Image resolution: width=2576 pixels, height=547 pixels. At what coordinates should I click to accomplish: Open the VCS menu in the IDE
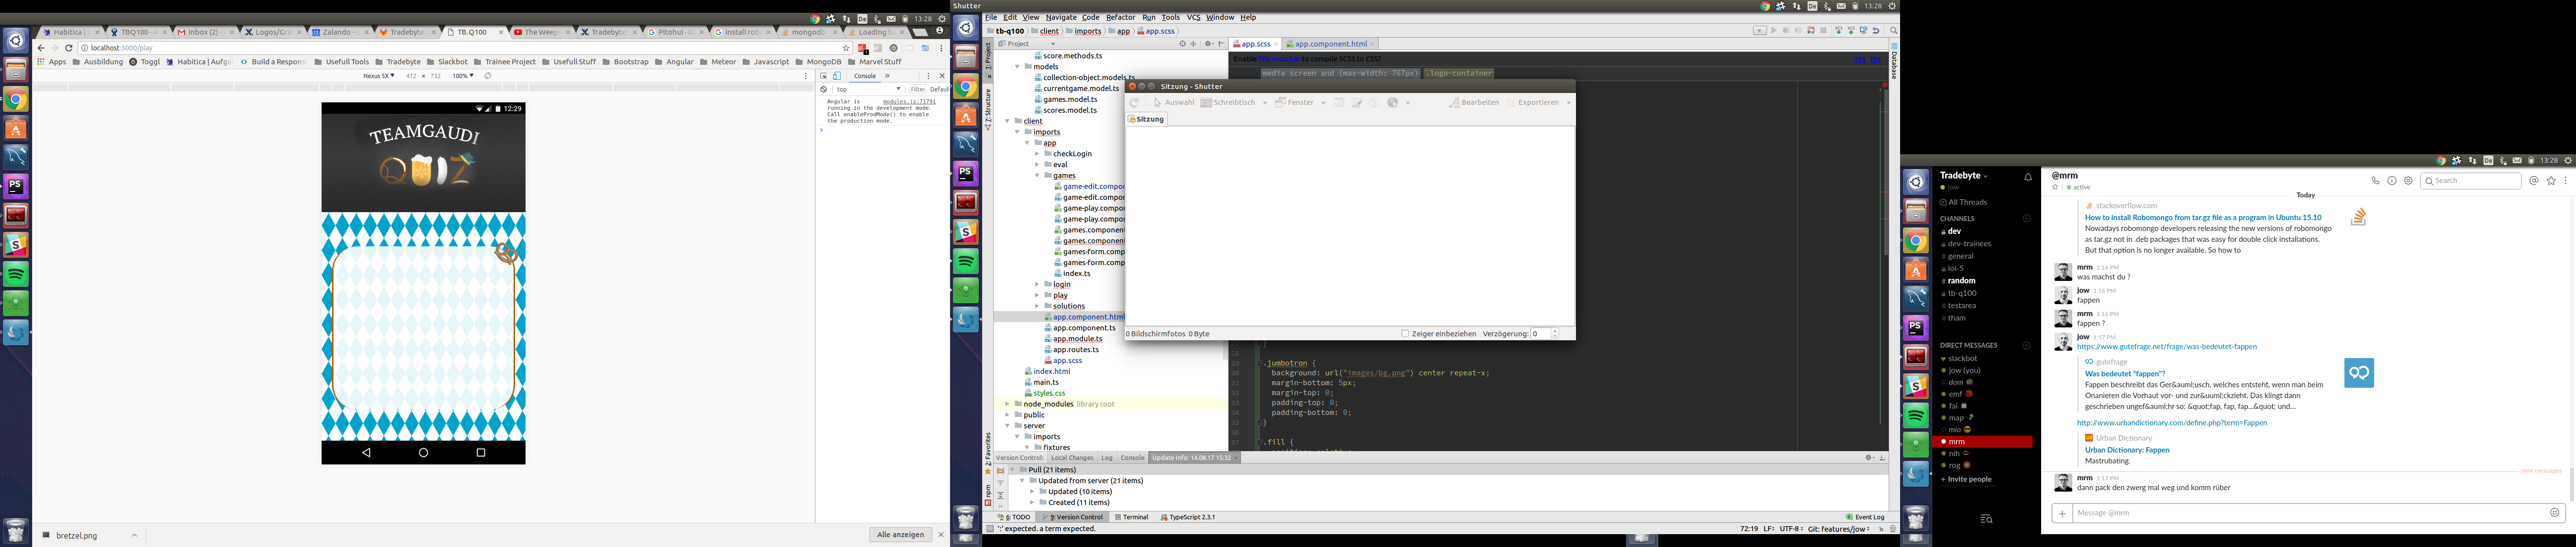1193,18
